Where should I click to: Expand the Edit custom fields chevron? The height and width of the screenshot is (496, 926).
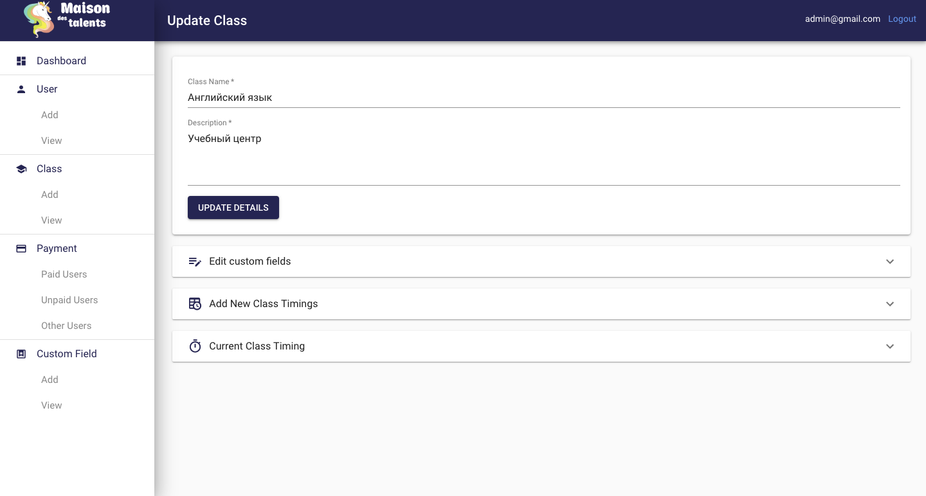(x=890, y=261)
